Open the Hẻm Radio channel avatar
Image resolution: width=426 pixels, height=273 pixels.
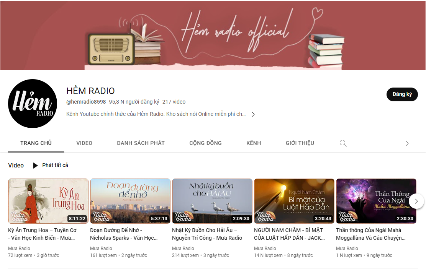click(33, 104)
